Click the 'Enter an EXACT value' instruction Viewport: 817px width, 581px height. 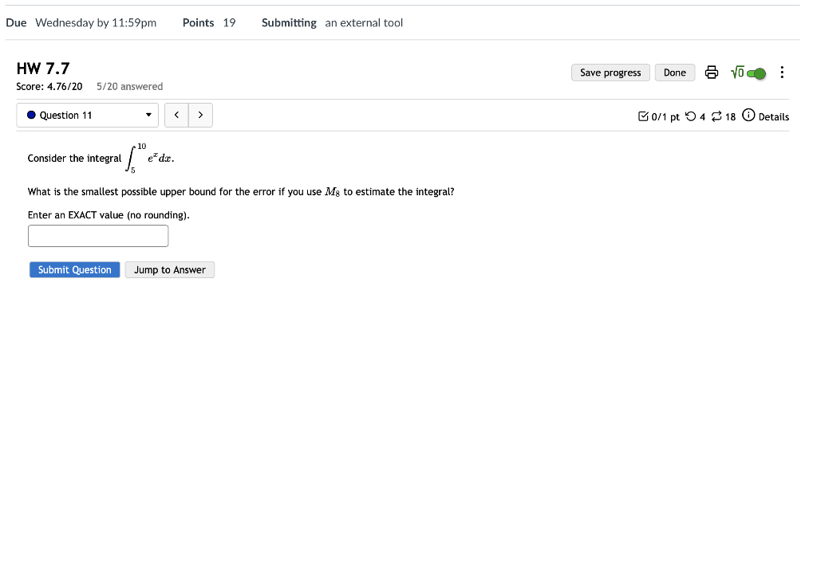109,215
